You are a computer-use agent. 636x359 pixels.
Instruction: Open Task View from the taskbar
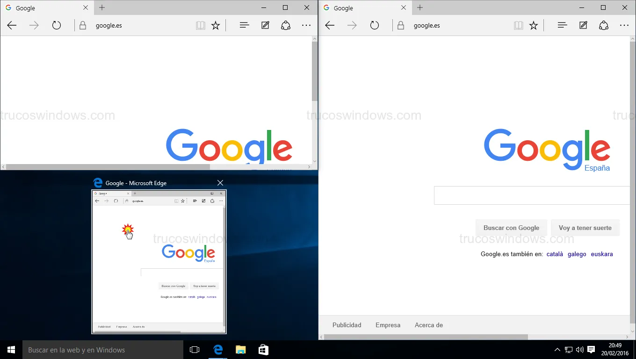[x=195, y=350]
